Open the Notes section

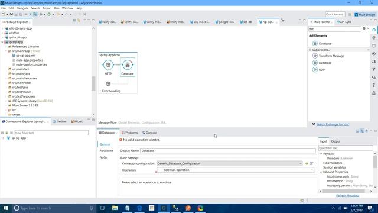[x=103, y=157]
